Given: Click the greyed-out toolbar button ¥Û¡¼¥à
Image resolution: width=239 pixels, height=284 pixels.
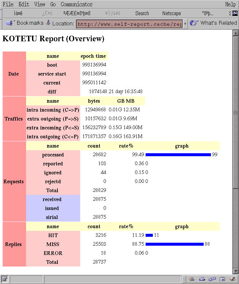Looking at the screenshot, I should coord(113,14).
